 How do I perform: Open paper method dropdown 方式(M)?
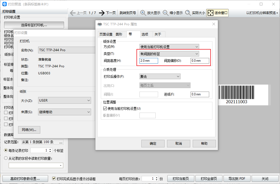[x=169, y=47]
